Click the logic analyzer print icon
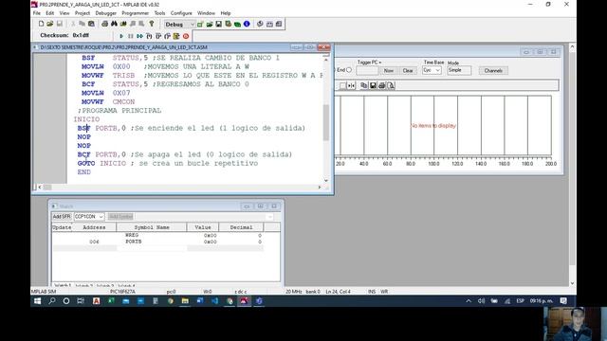Image resolution: width=607 pixels, height=341 pixels. (381, 85)
